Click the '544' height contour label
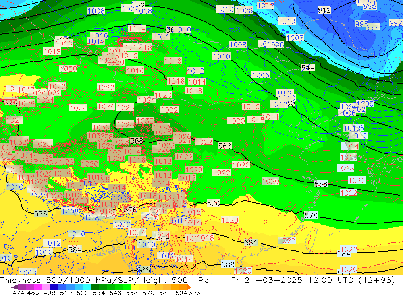Viewport: 403px width, 295px height. tap(308, 68)
